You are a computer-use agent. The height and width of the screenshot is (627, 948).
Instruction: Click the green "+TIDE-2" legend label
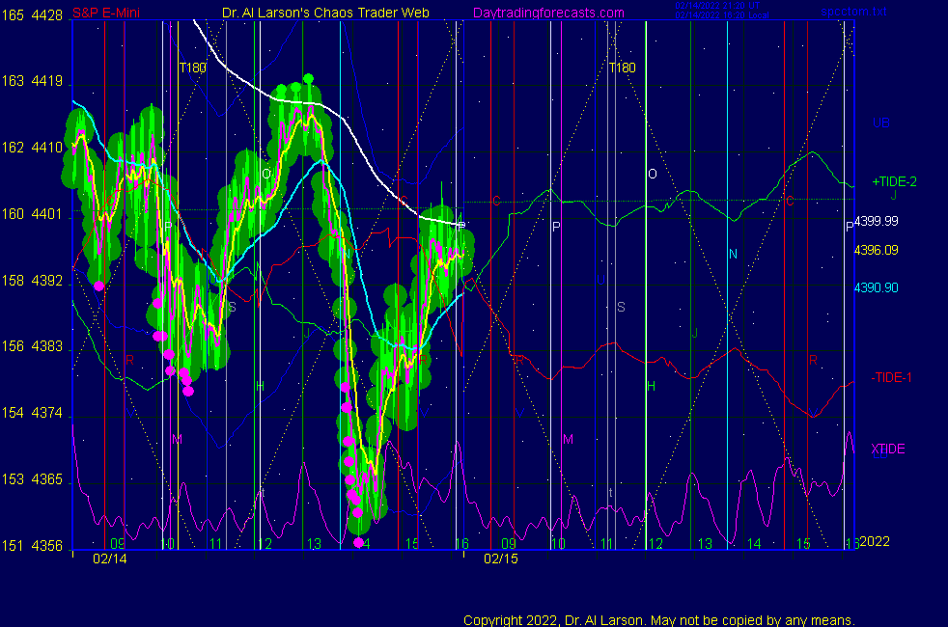(x=894, y=181)
